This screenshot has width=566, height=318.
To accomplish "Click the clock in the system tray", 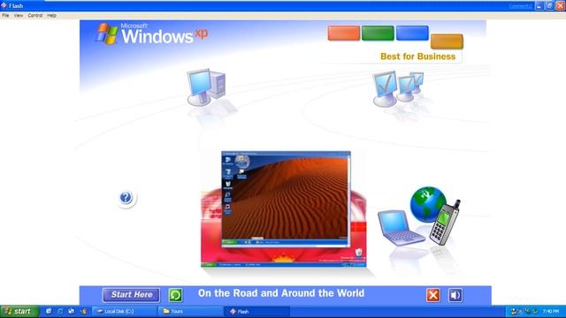I will coord(550,312).
